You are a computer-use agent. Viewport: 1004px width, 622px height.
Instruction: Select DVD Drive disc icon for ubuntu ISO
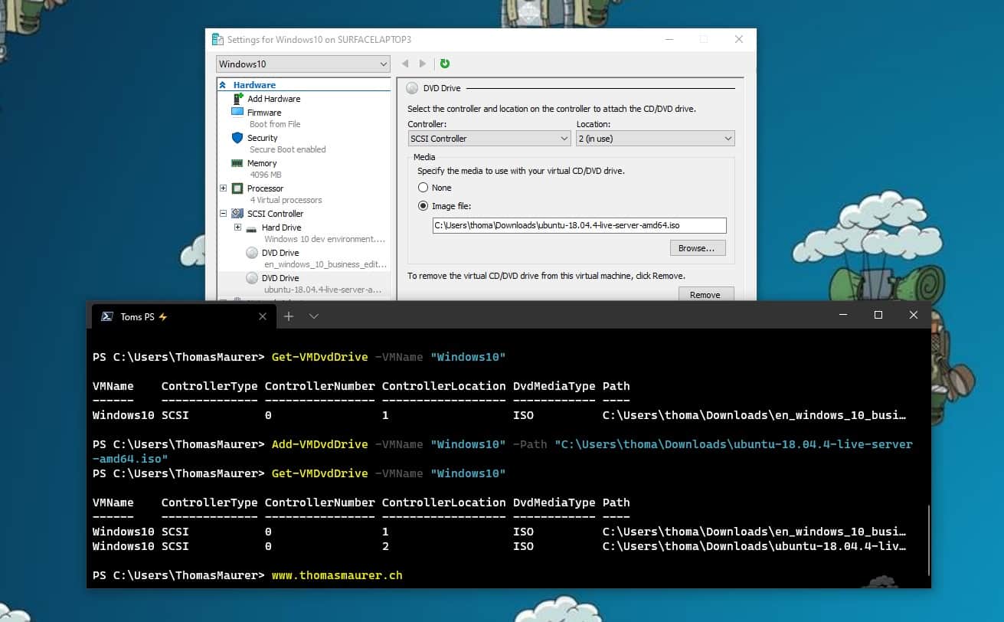click(252, 278)
